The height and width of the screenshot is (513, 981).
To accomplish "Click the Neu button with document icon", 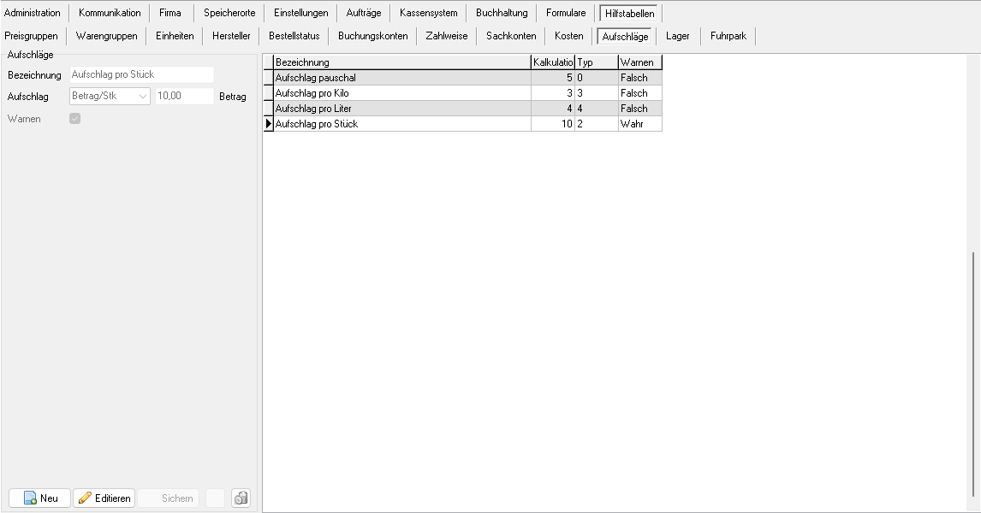I will click(40, 498).
